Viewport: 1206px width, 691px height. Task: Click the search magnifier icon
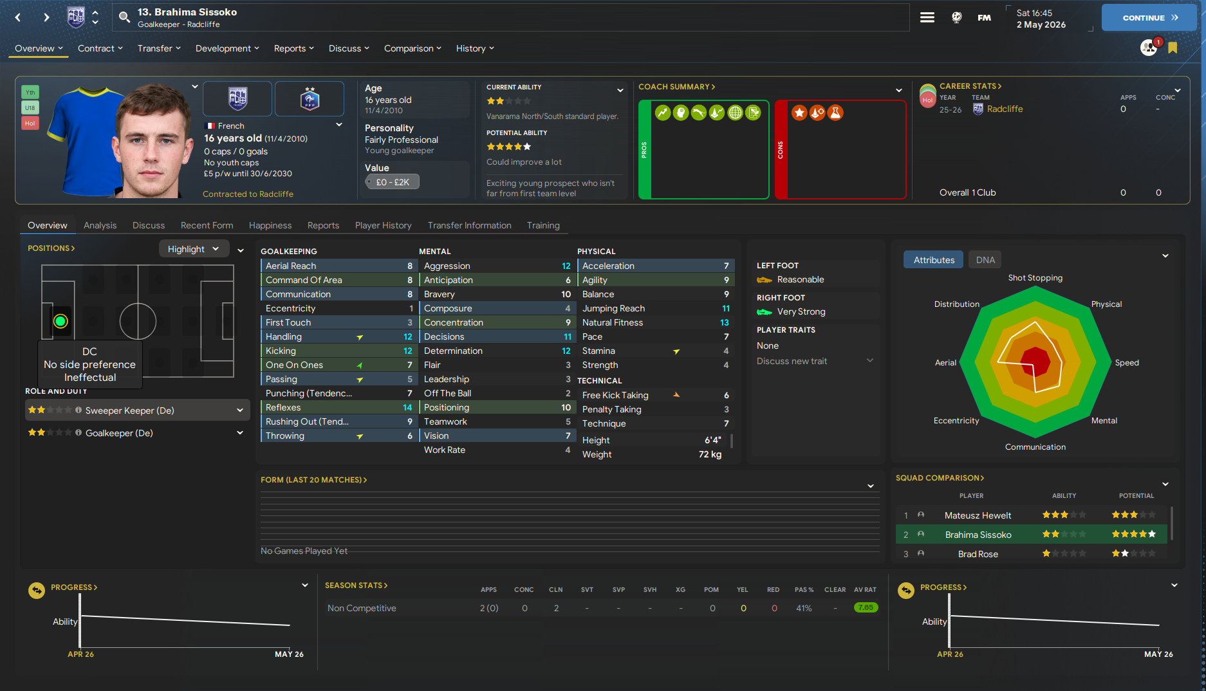point(125,17)
